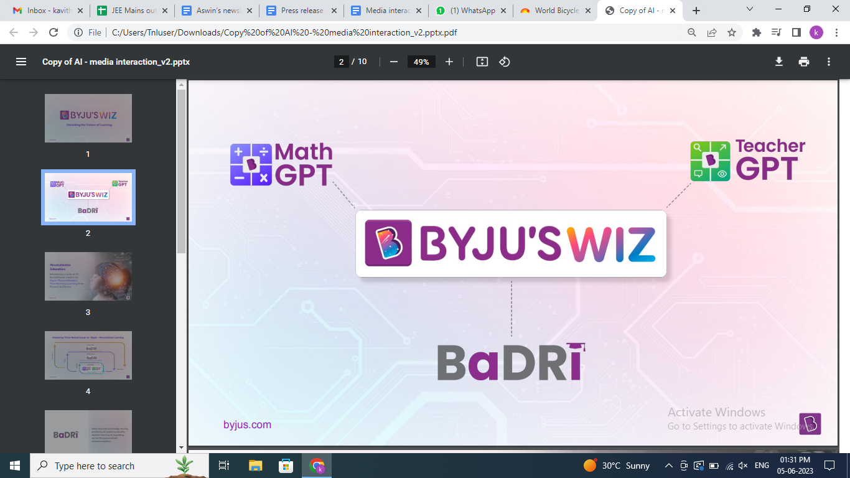Image resolution: width=850 pixels, height=478 pixels.
Task: Switch to the Media interaction tab
Action: [x=386, y=11]
